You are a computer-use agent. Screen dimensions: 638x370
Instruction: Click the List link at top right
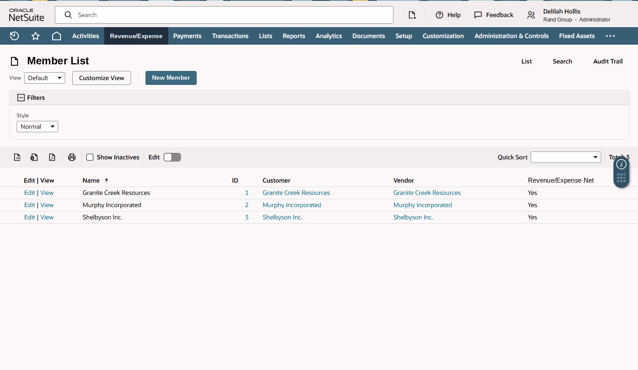coord(527,61)
